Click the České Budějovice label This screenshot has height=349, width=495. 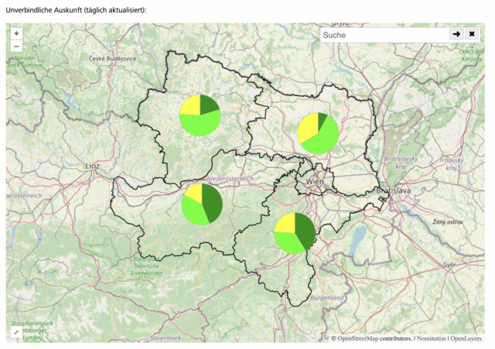(112, 59)
